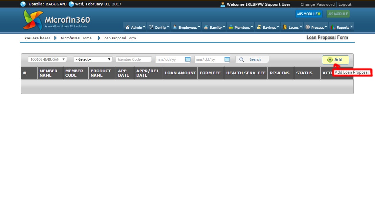The image size is (375, 207).
Task: Click the Member Code input field
Action: point(134,59)
